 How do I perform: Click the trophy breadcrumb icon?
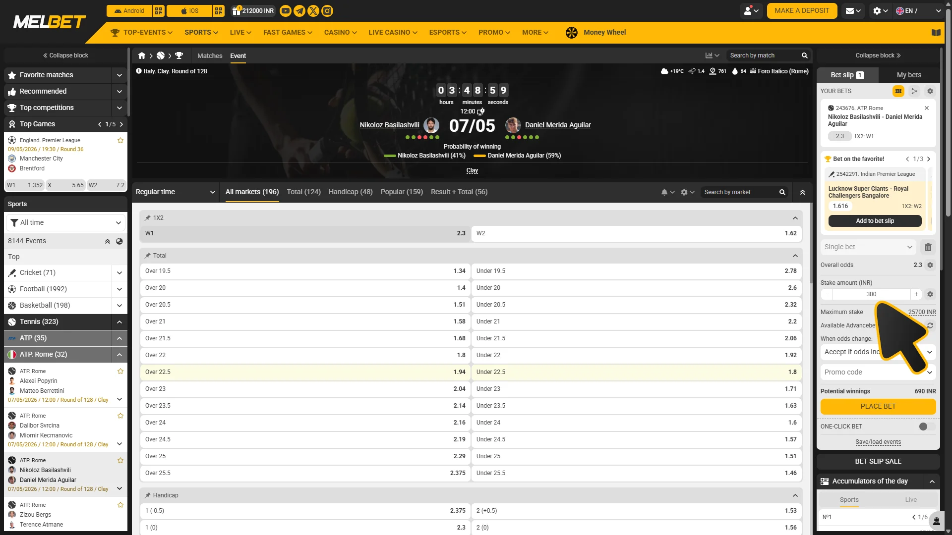point(179,55)
